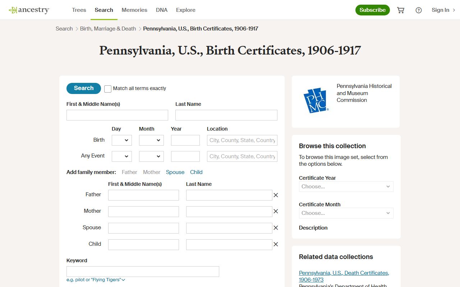
Task: Click the PHMC logo image
Action: click(x=316, y=101)
